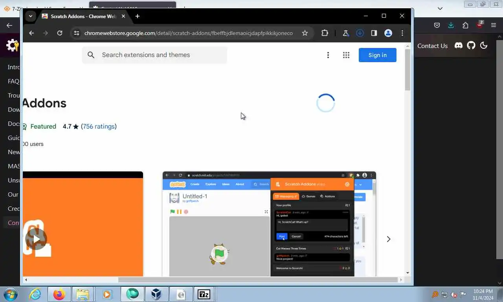Image resolution: width=503 pixels, height=302 pixels.
Task: Open VirtualBox taskbar icon
Action: pos(156,294)
